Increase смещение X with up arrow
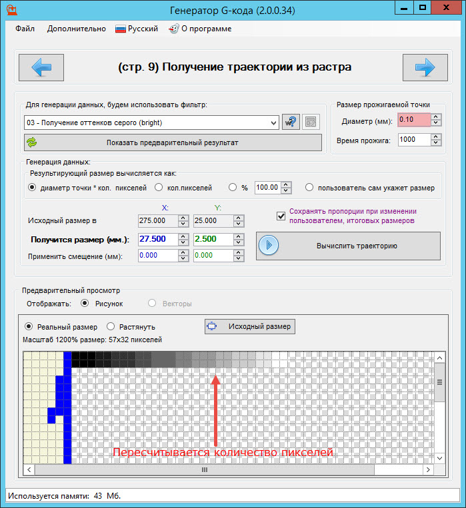Viewport: 466px width, 508px height. [183, 252]
